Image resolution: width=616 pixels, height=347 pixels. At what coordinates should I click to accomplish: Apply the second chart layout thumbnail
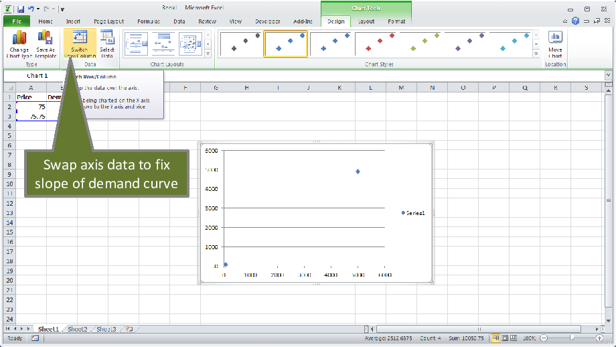(163, 44)
